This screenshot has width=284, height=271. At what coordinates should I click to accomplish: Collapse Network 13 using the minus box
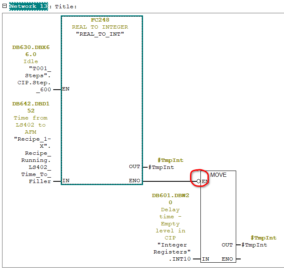point(4,7)
